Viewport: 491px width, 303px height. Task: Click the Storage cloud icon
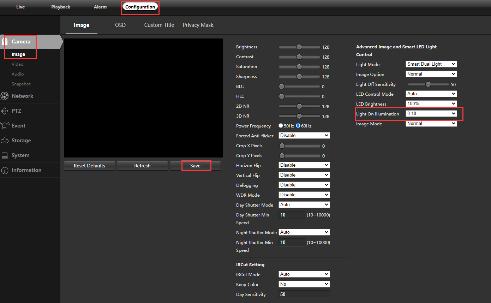(5, 141)
